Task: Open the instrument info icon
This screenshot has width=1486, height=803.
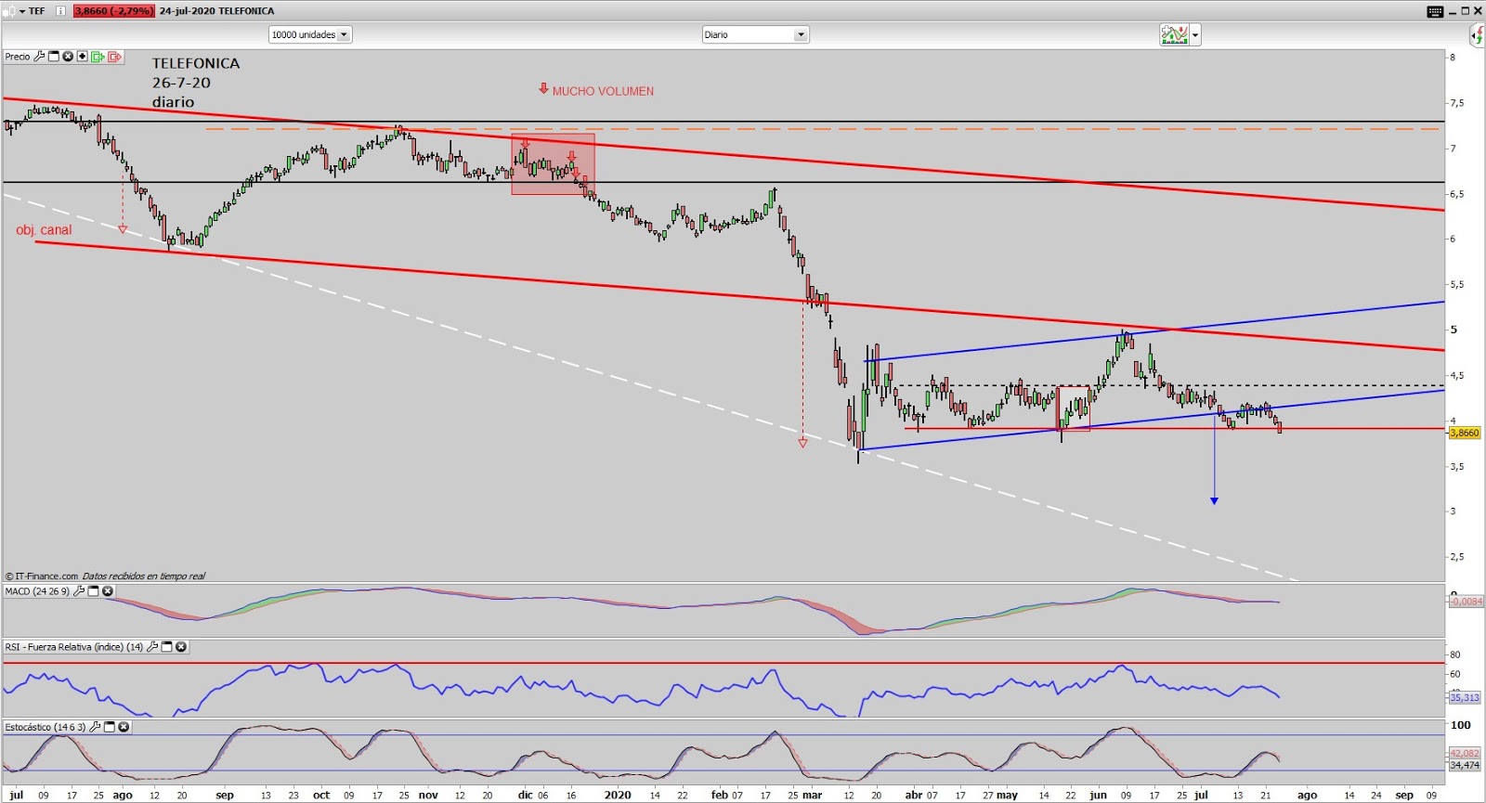Action: point(61,11)
